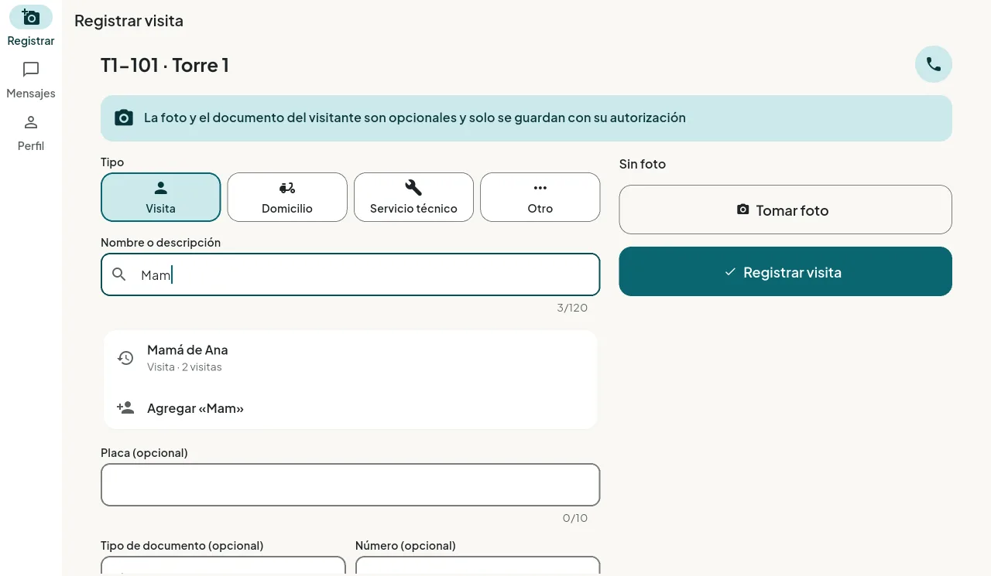Click the 'Visita · 2 visitas' subtitle
The height and width of the screenshot is (576, 991).
(184, 367)
